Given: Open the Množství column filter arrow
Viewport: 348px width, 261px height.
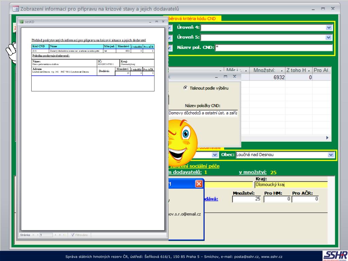Looking at the screenshot, I should point(282,71).
